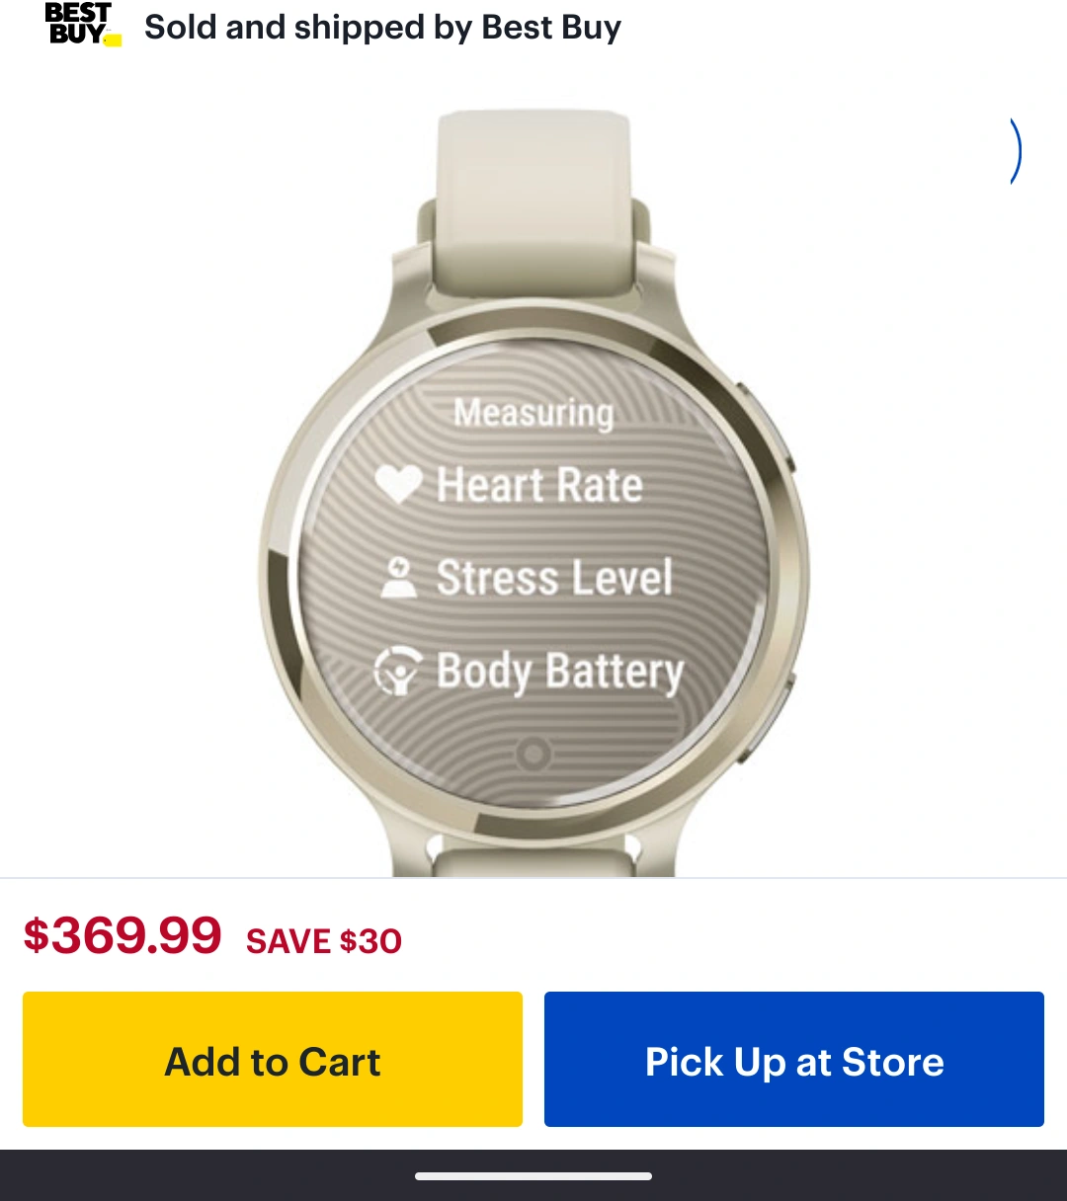
Task: Click the lower strap at bottom of watch image
Action: click(x=533, y=859)
